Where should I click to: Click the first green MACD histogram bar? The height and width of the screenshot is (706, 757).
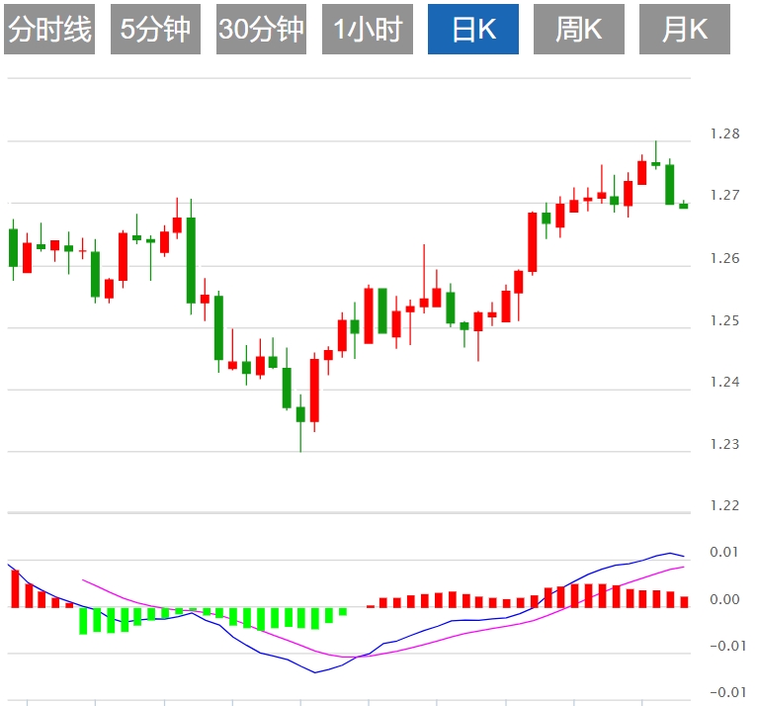click(83, 621)
